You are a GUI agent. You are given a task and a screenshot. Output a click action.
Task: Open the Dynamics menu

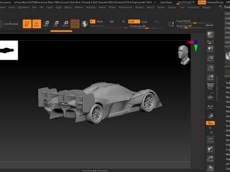point(23,7)
